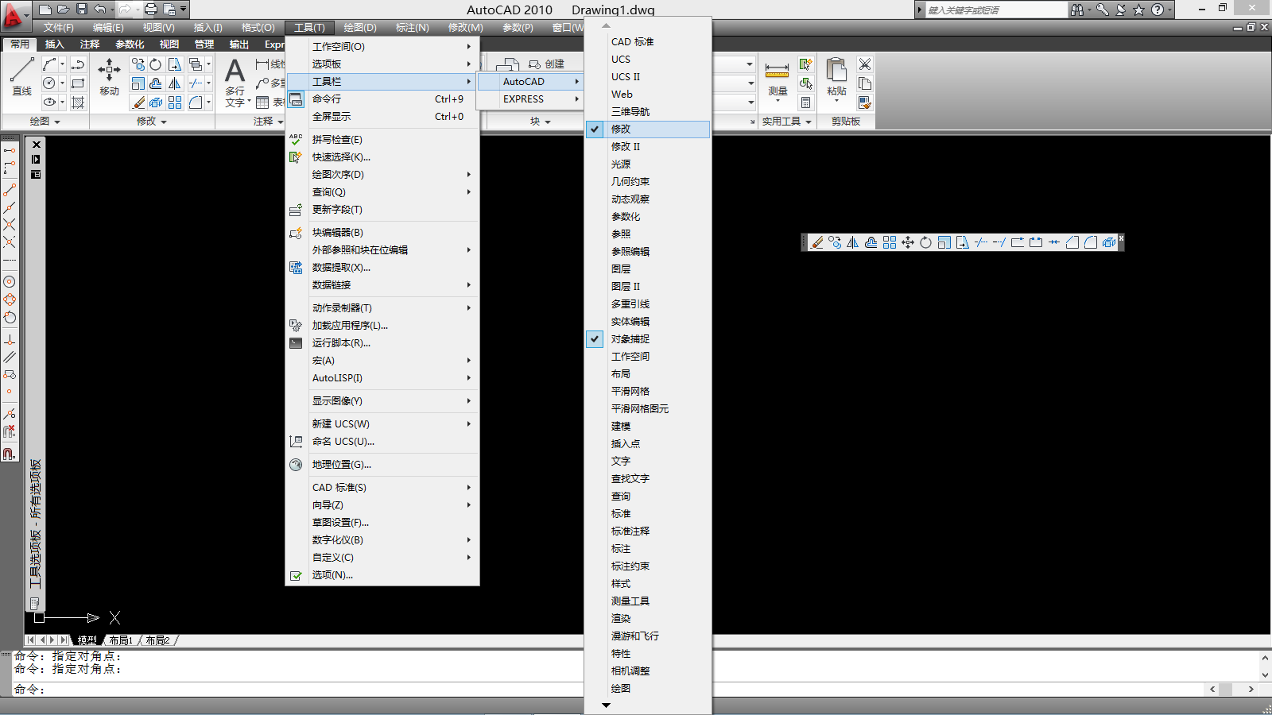Open the Quick Calculator icon
1272x715 pixels.
pos(805,102)
